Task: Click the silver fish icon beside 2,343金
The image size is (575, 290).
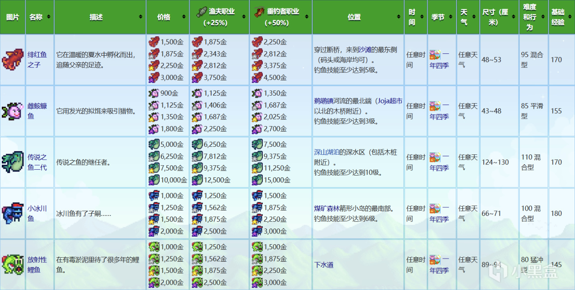Action: pyautogui.click(x=197, y=54)
